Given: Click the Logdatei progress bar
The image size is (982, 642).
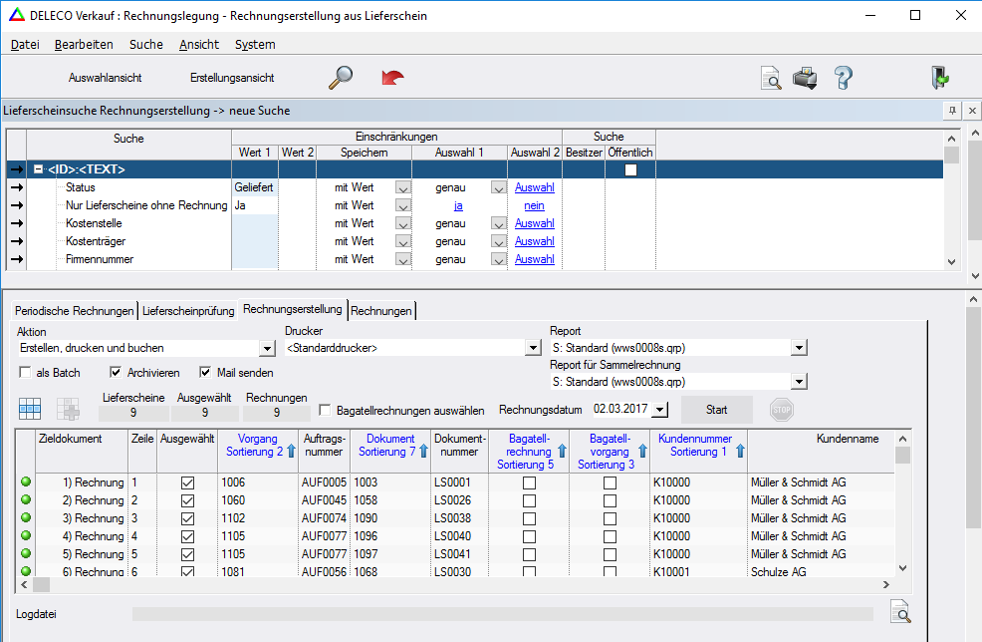Looking at the screenshot, I should coord(502,614).
